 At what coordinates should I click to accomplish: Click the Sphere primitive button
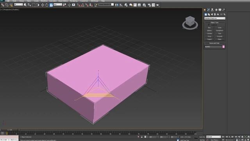[209, 31]
